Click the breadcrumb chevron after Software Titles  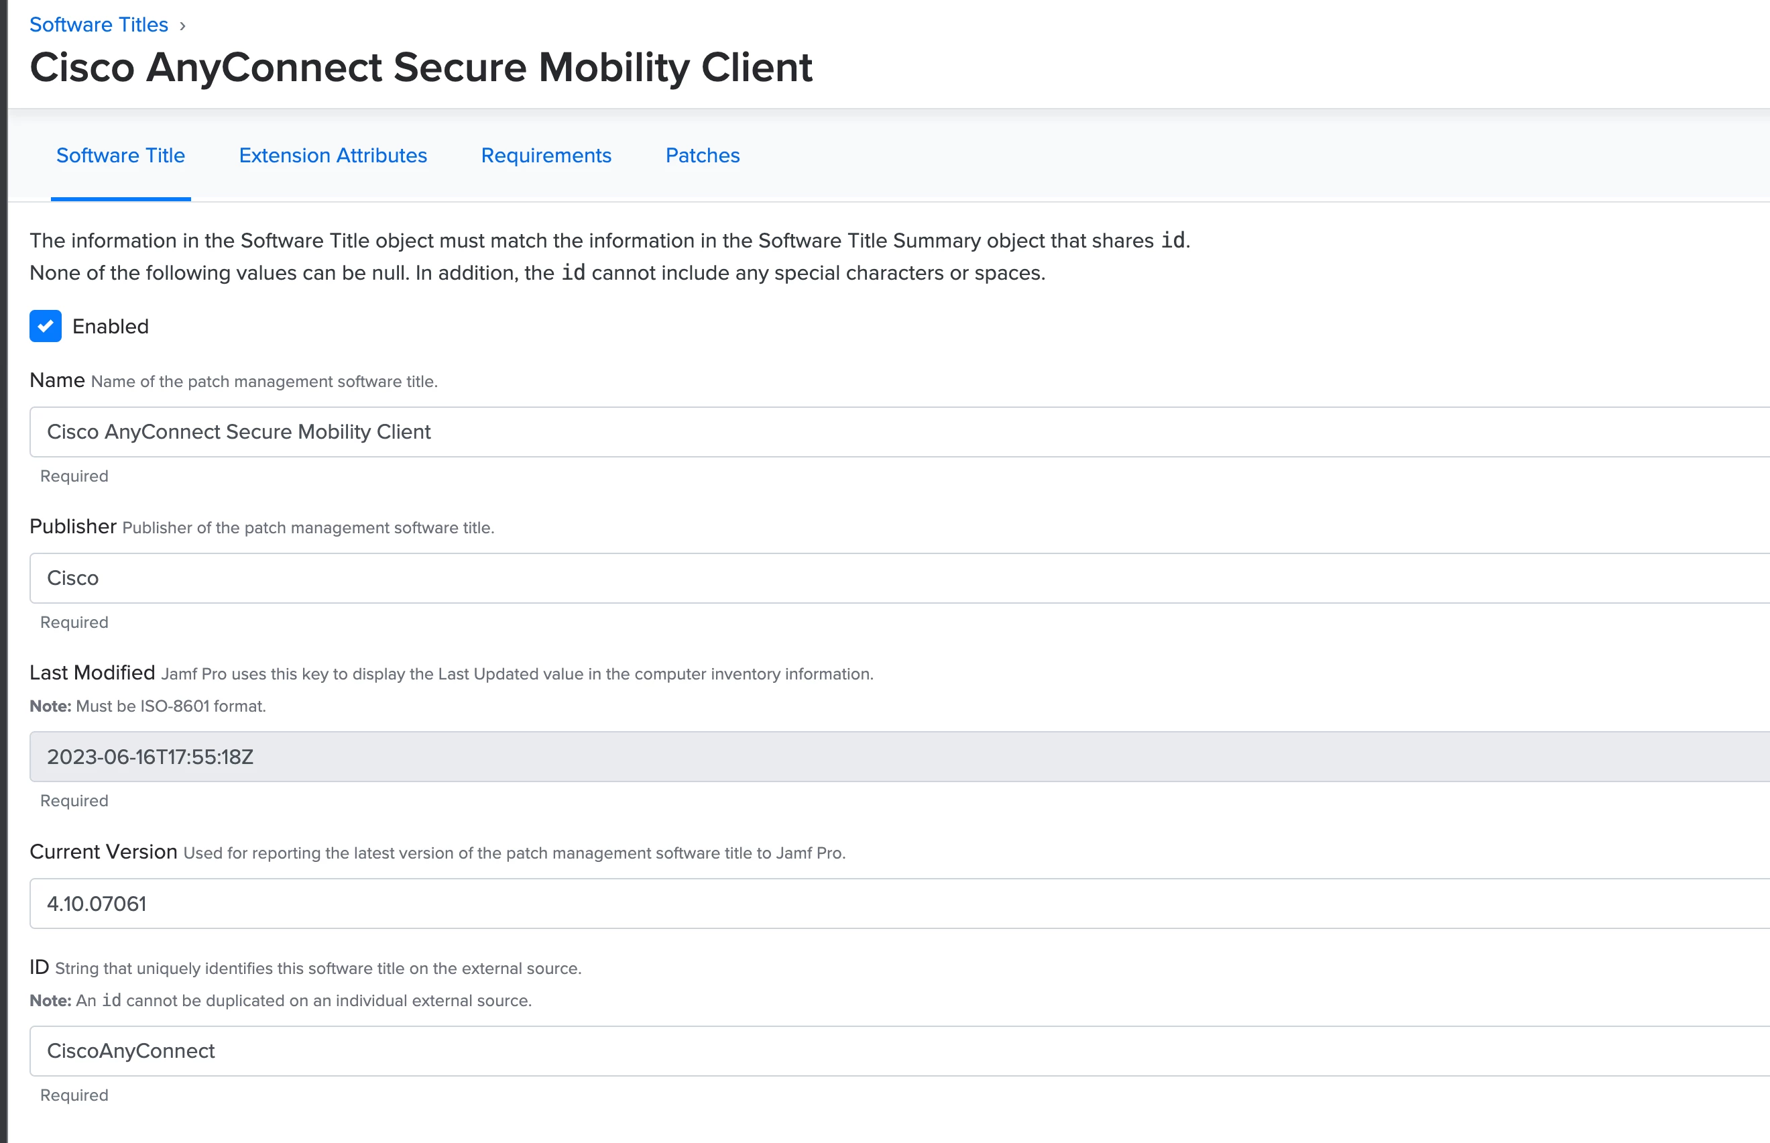pyautogui.click(x=182, y=26)
